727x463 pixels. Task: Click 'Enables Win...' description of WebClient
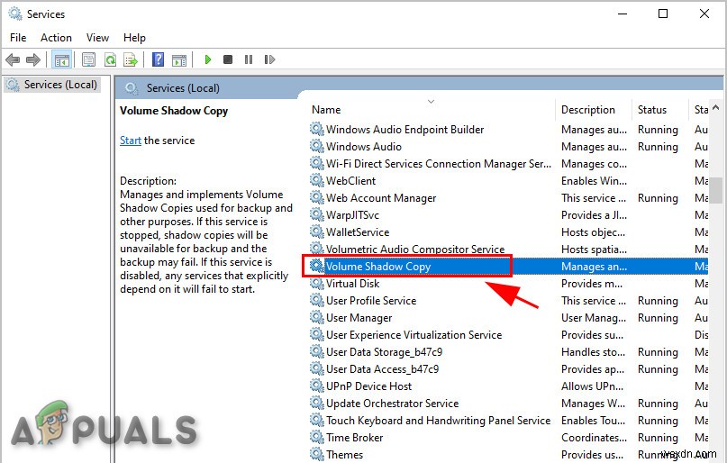(594, 181)
